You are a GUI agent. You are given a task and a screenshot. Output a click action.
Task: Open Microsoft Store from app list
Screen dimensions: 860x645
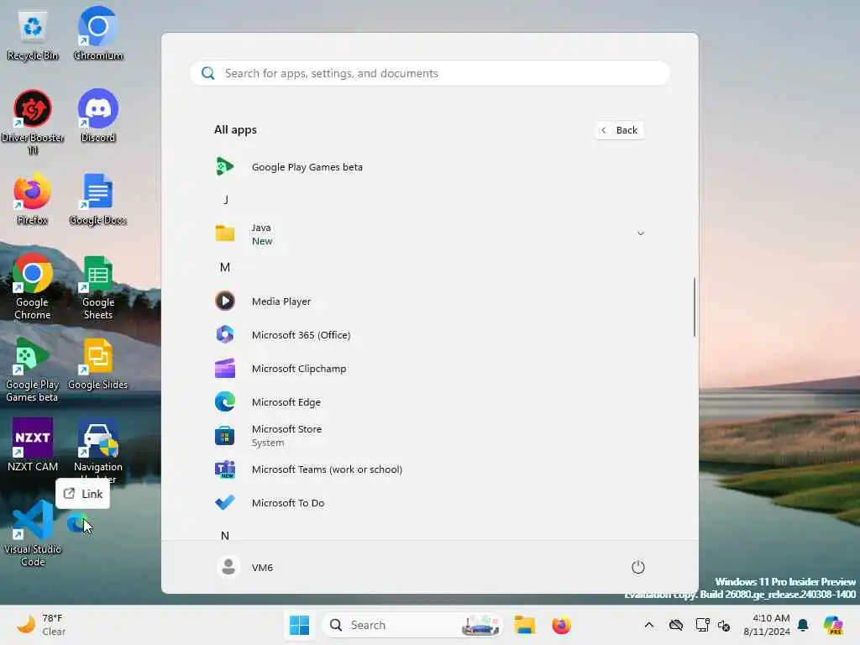[x=429, y=436]
